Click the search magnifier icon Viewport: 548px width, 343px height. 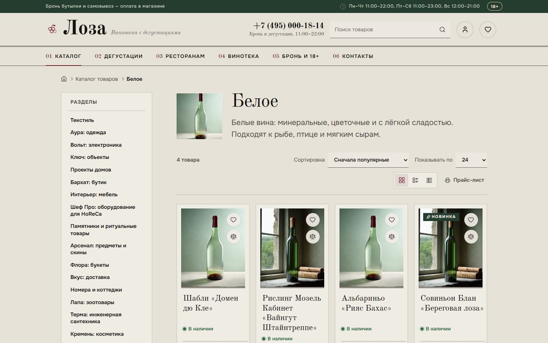(x=442, y=30)
